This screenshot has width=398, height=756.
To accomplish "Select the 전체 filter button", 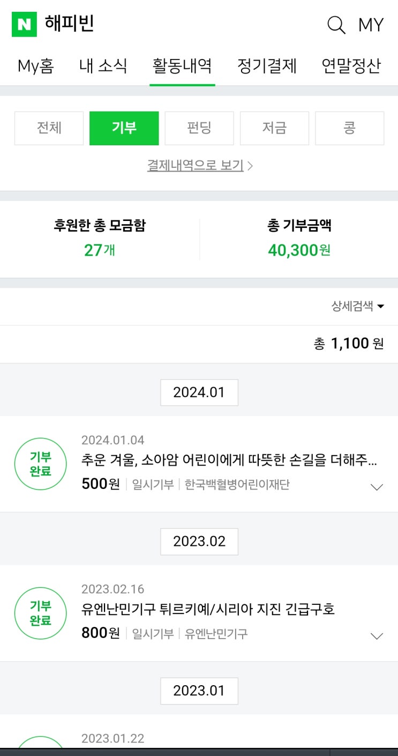I will [49, 128].
